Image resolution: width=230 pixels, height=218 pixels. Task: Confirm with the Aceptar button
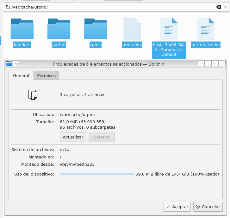pyautogui.click(x=177, y=207)
